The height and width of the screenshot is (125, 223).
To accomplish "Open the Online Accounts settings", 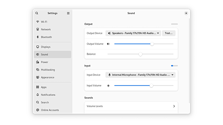I will click(x=50, y=110).
